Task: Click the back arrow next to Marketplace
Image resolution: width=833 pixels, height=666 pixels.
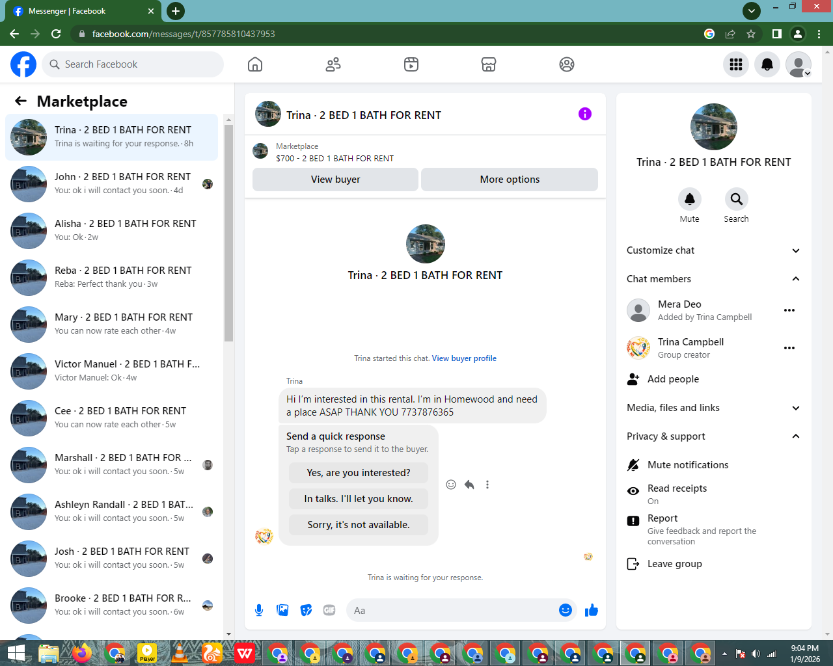Action: [21, 101]
